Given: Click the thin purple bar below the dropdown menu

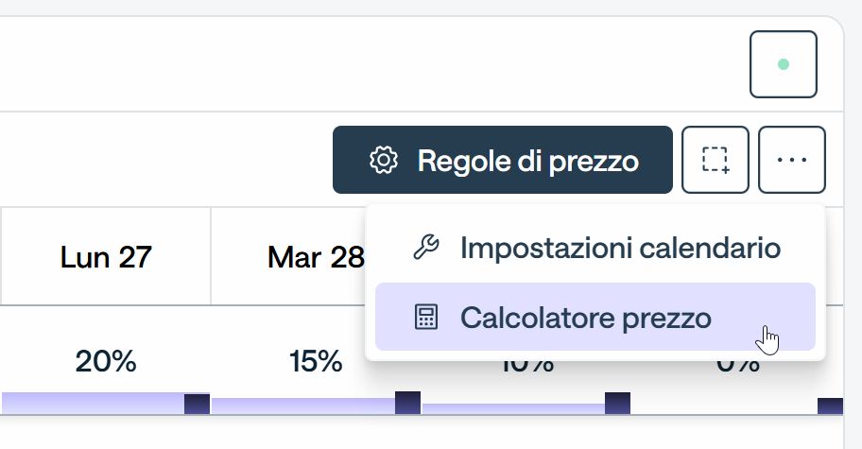Looking at the screenshot, I should coord(513,409).
